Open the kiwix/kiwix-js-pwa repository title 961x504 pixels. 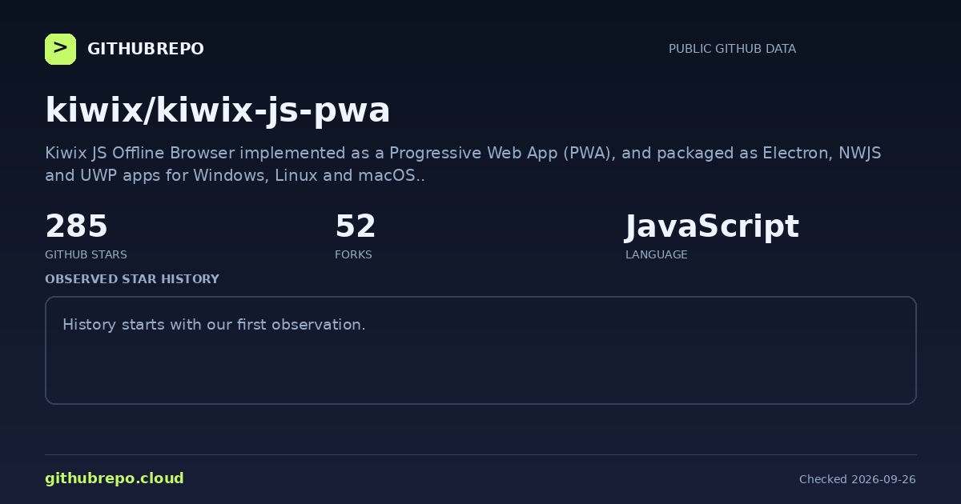click(218, 110)
